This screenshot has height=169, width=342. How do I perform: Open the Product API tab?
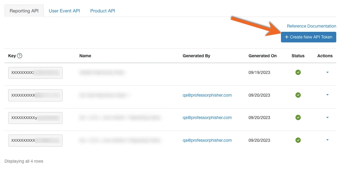(x=103, y=11)
